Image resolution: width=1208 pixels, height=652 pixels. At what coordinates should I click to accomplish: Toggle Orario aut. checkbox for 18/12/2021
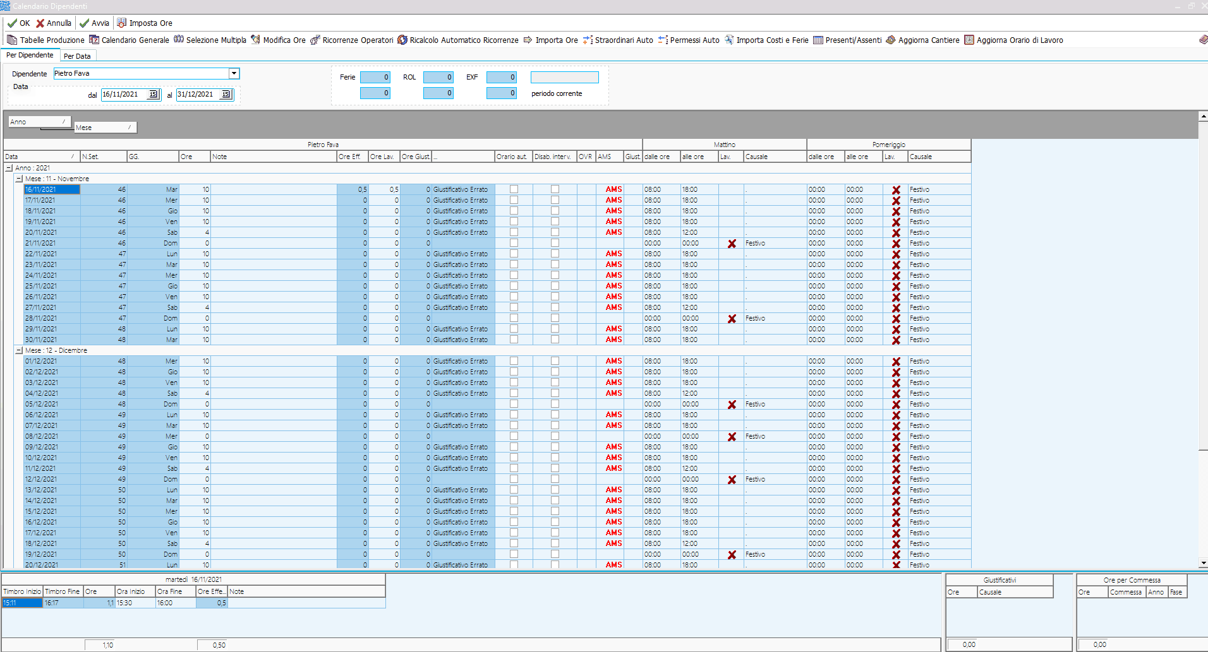click(x=514, y=543)
